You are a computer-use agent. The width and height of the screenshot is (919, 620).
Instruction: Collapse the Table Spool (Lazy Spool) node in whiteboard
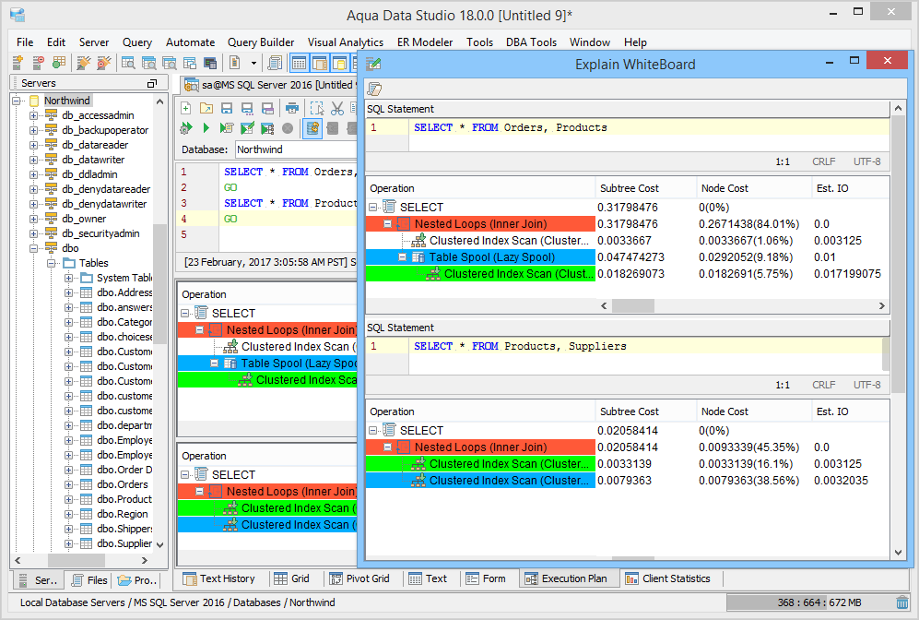[403, 257]
